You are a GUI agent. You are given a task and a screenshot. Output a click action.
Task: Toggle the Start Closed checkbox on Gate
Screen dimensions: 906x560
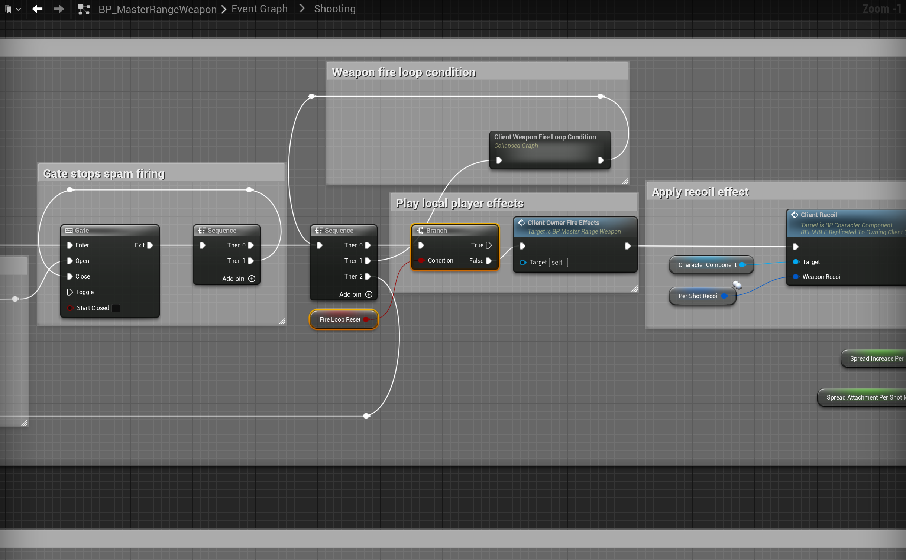coord(116,308)
